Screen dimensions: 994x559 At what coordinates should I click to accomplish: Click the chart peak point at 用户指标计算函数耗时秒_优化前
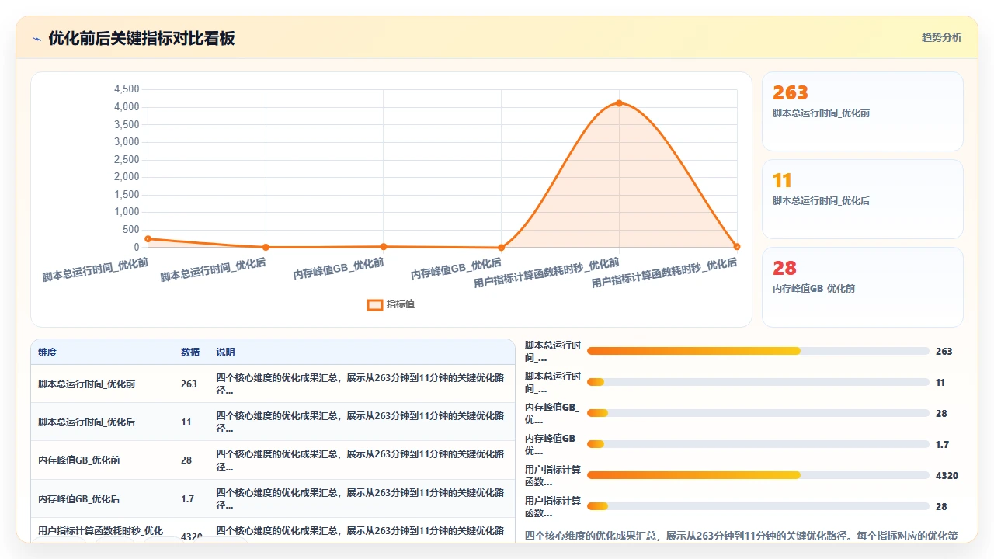tap(619, 103)
